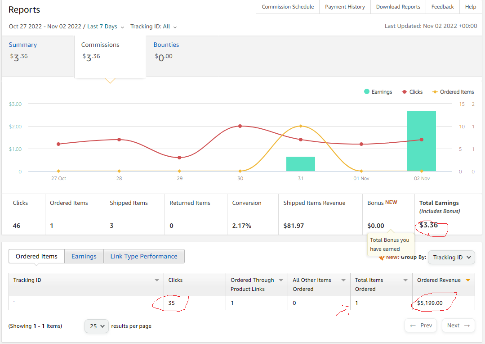Viewport: 485px width, 344px height.
Task: Open the Link Type Performance tab
Action: pos(144,256)
